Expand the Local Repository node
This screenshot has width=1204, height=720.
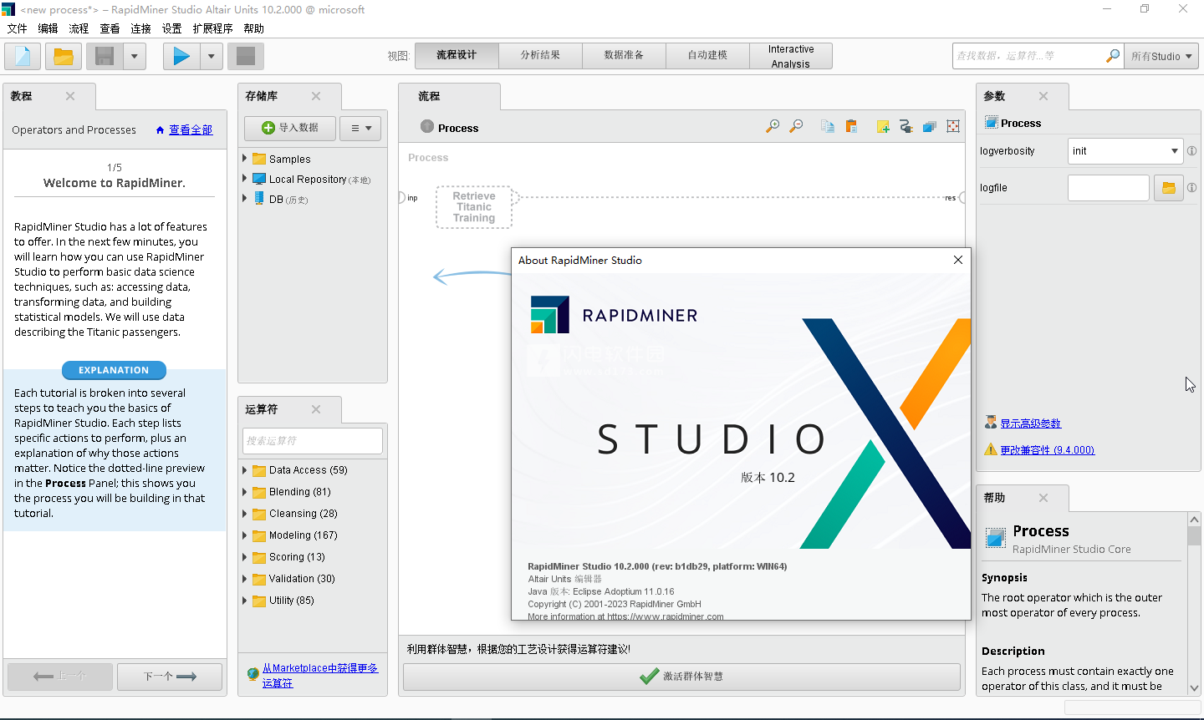point(245,179)
